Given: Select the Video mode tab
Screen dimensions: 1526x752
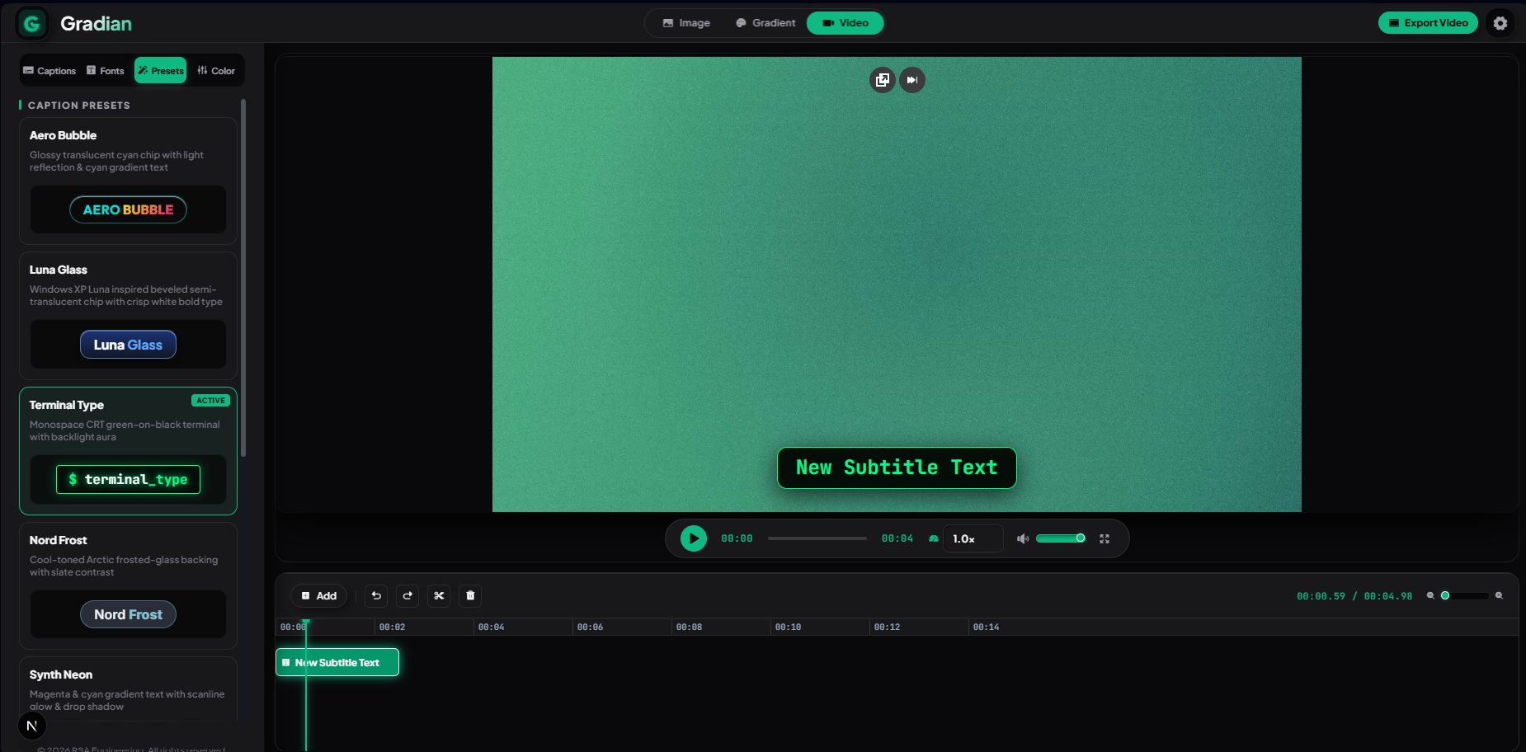Looking at the screenshot, I should 845,23.
